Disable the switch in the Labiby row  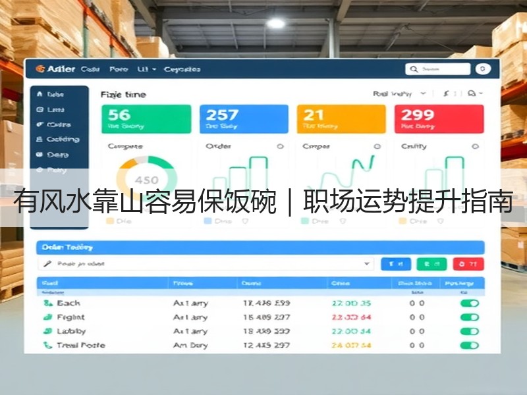tap(470, 332)
